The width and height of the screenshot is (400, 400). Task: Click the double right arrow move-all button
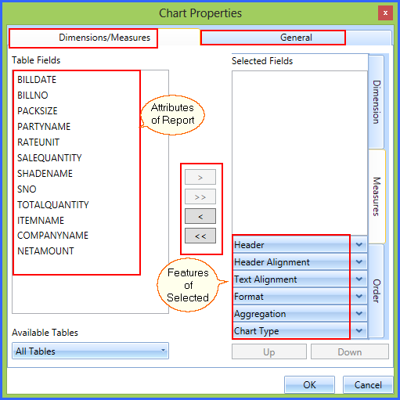200,196
